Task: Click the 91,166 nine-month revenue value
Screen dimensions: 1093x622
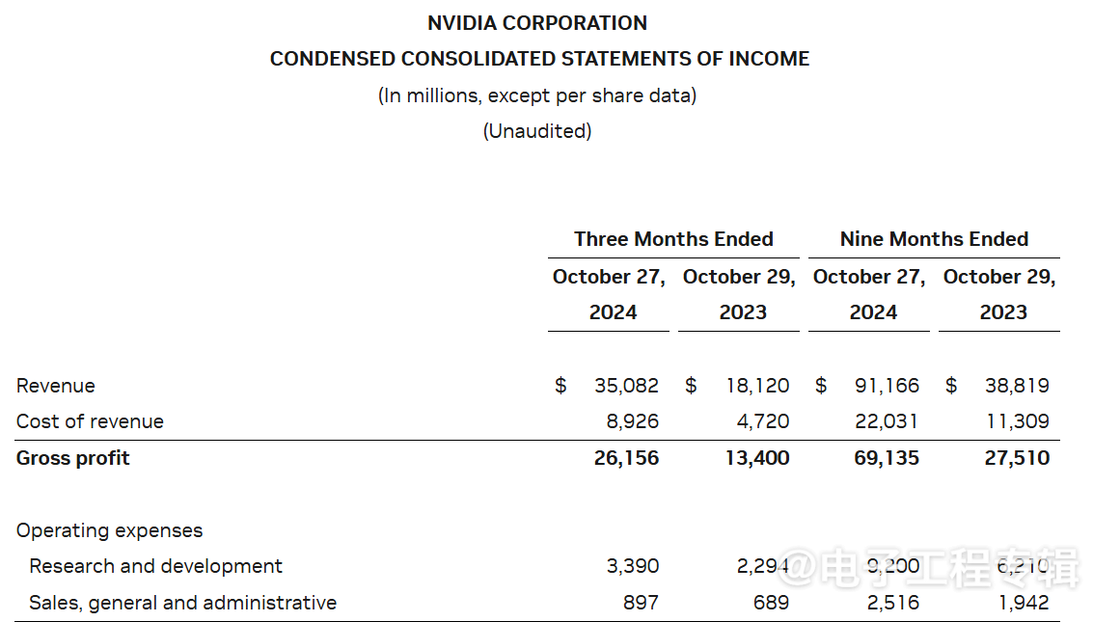Action: click(x=887, y=386)
